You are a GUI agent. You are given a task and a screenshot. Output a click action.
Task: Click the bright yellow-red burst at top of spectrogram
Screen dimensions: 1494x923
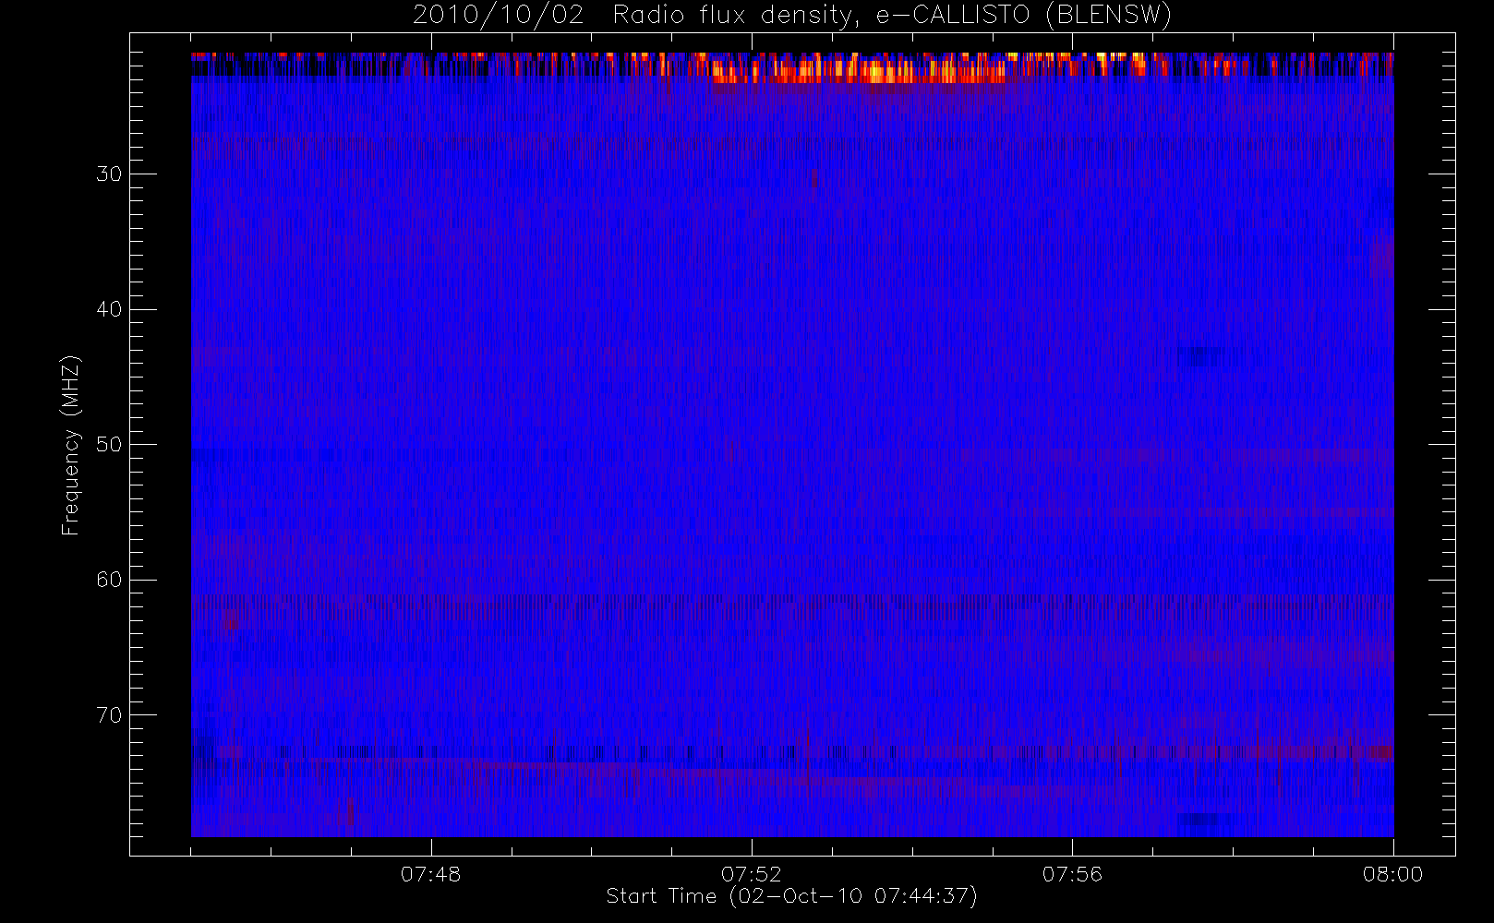click(859, 70)
